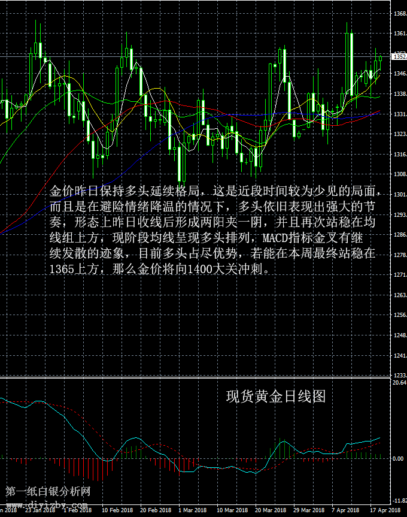Click the 29 Mar 2018 date label
The image size is (407, 517).
[308, 510]
